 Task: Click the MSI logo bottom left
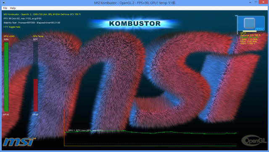click(19, 142)
